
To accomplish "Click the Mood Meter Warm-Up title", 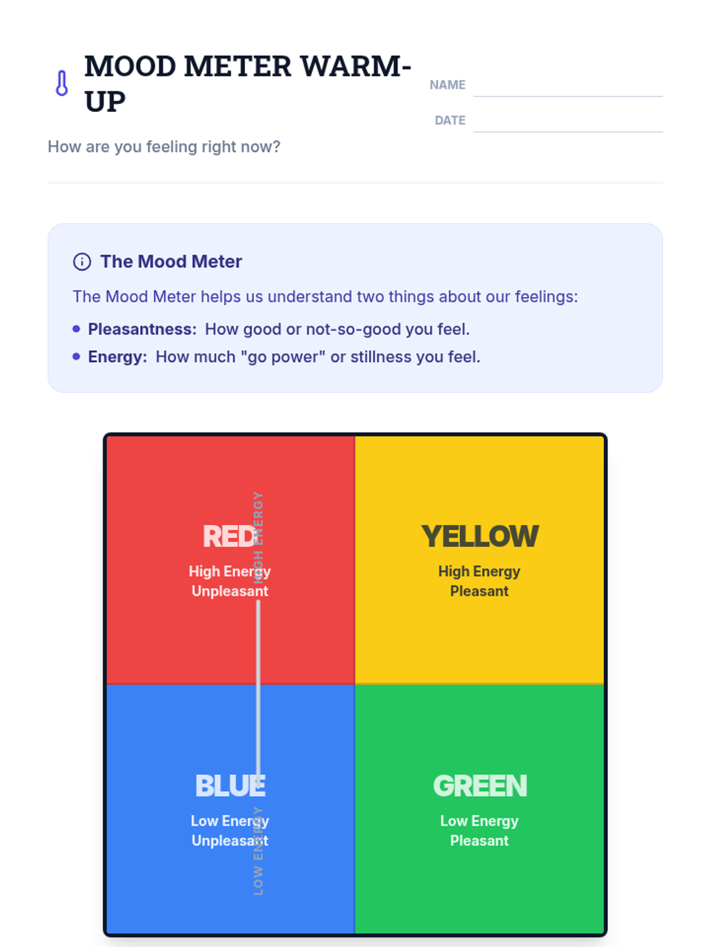I will (247, 83).
